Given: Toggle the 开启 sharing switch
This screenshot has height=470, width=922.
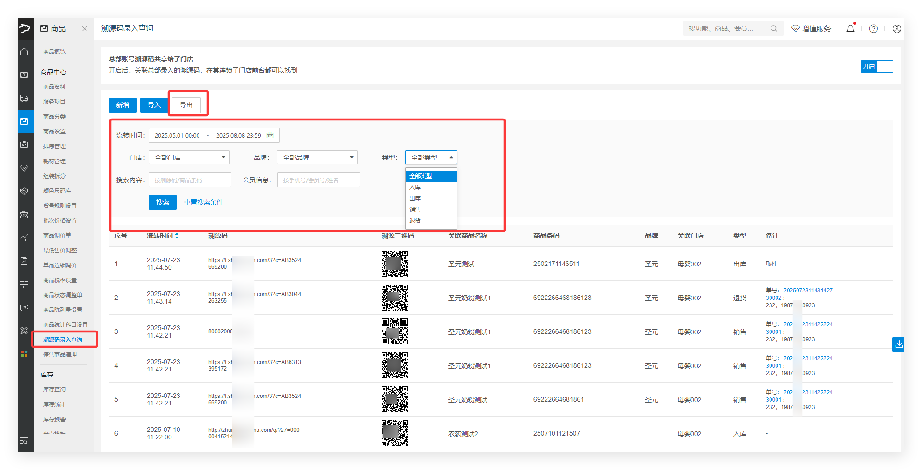Looking at the screenshot, I should coord(876,66).
